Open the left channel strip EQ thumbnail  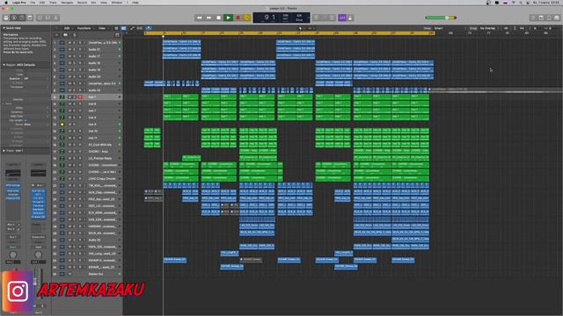pyautogui.click(x=13, y=173)
